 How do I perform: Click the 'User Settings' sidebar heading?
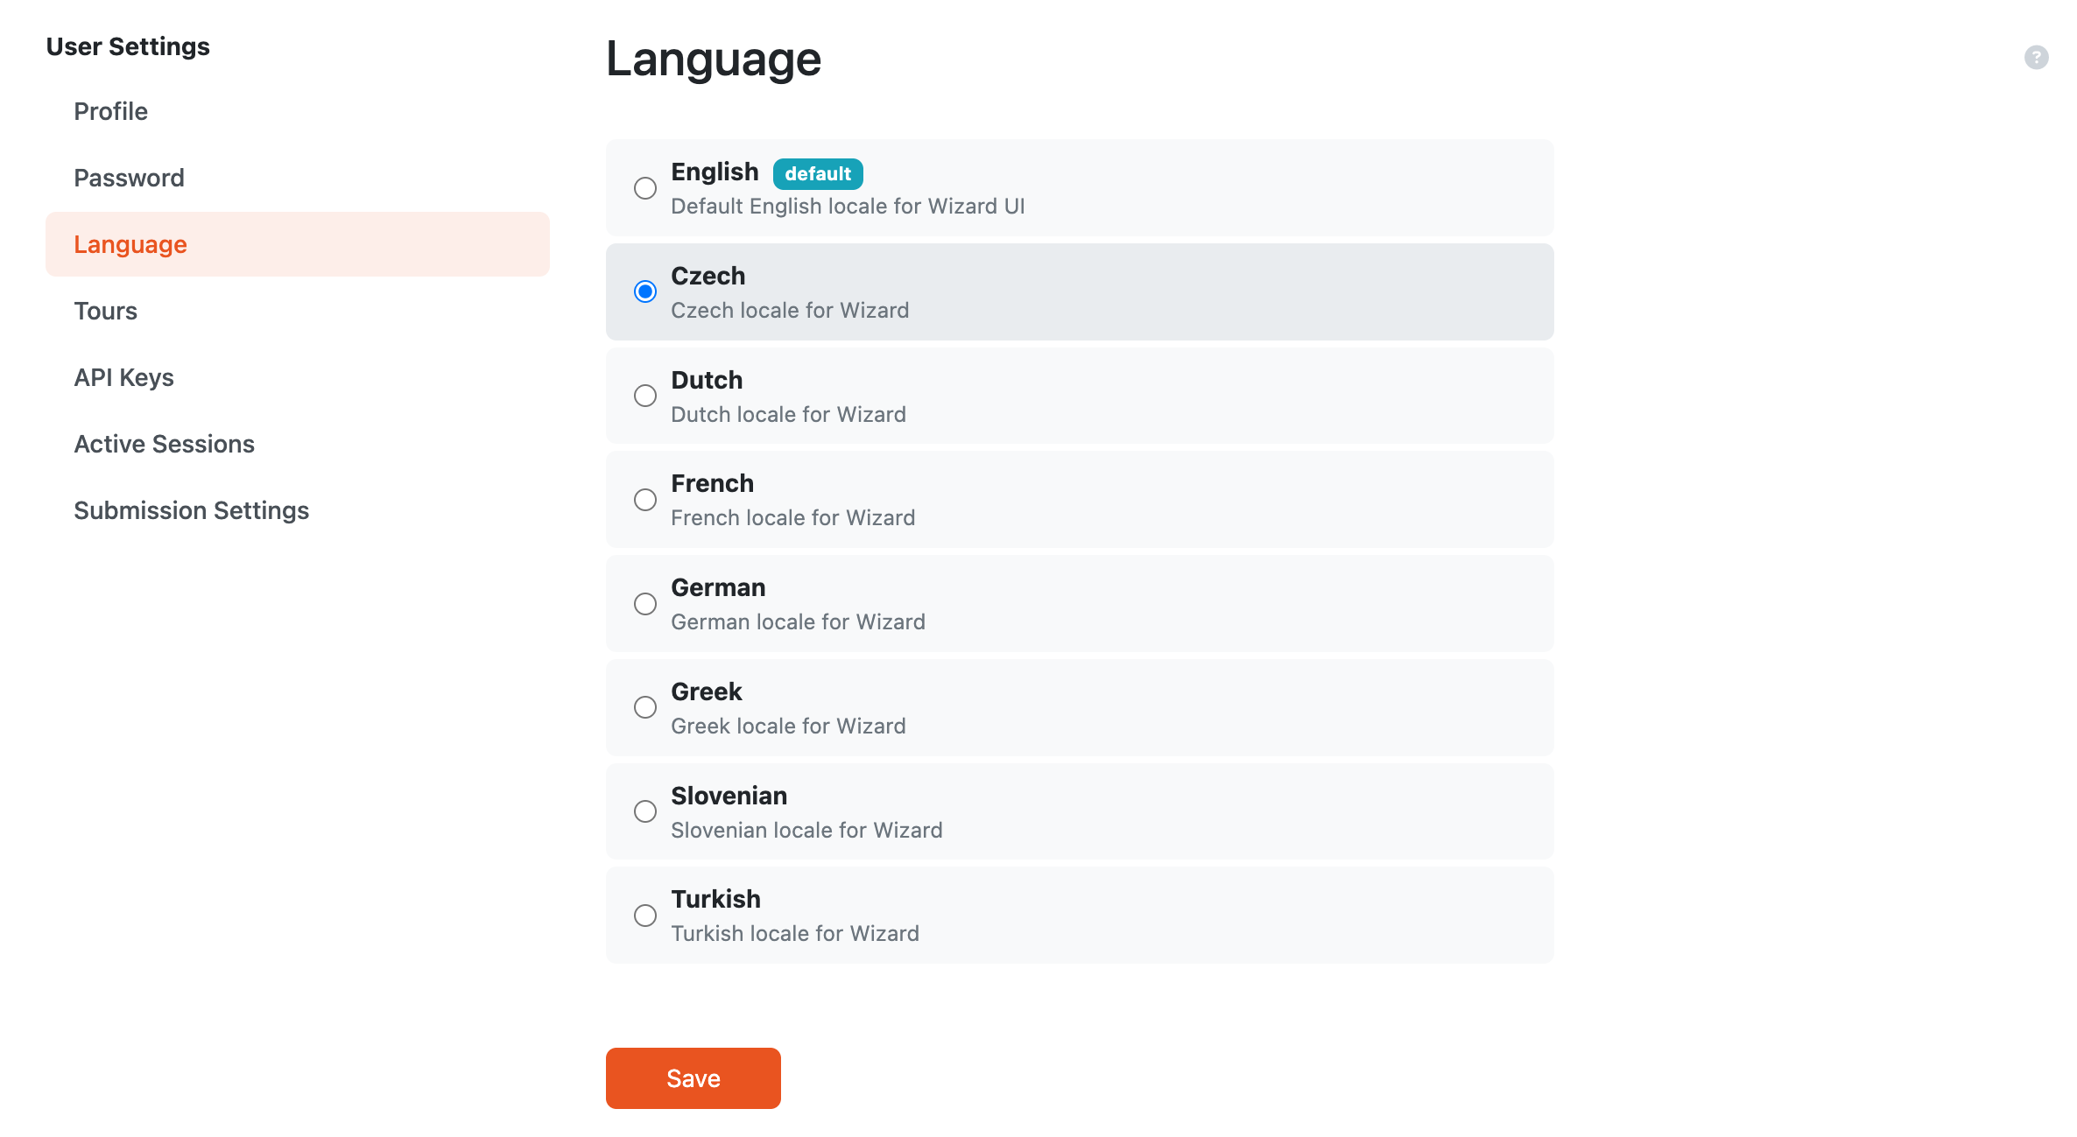[128, 46]
